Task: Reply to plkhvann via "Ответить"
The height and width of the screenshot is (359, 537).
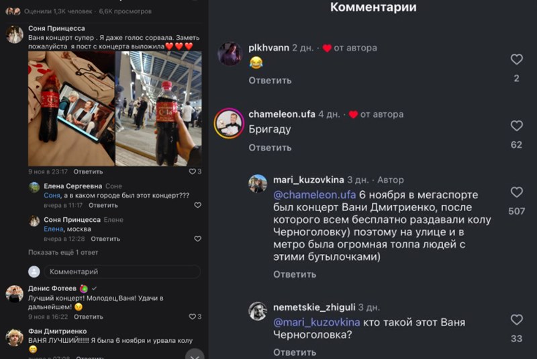Action: pos(270,81)
